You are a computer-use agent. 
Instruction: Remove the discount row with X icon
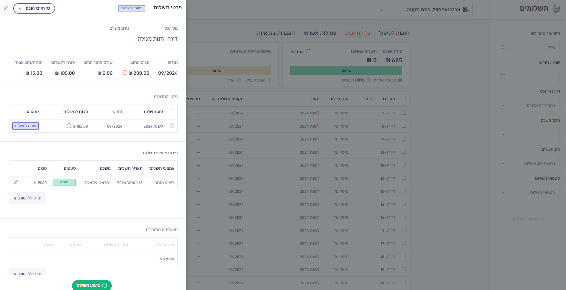[15, 182]
